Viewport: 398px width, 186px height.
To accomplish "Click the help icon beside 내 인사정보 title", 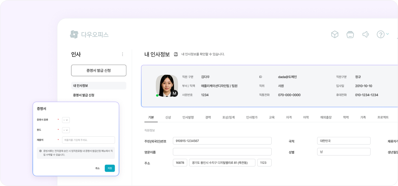I will coord(176,54).
